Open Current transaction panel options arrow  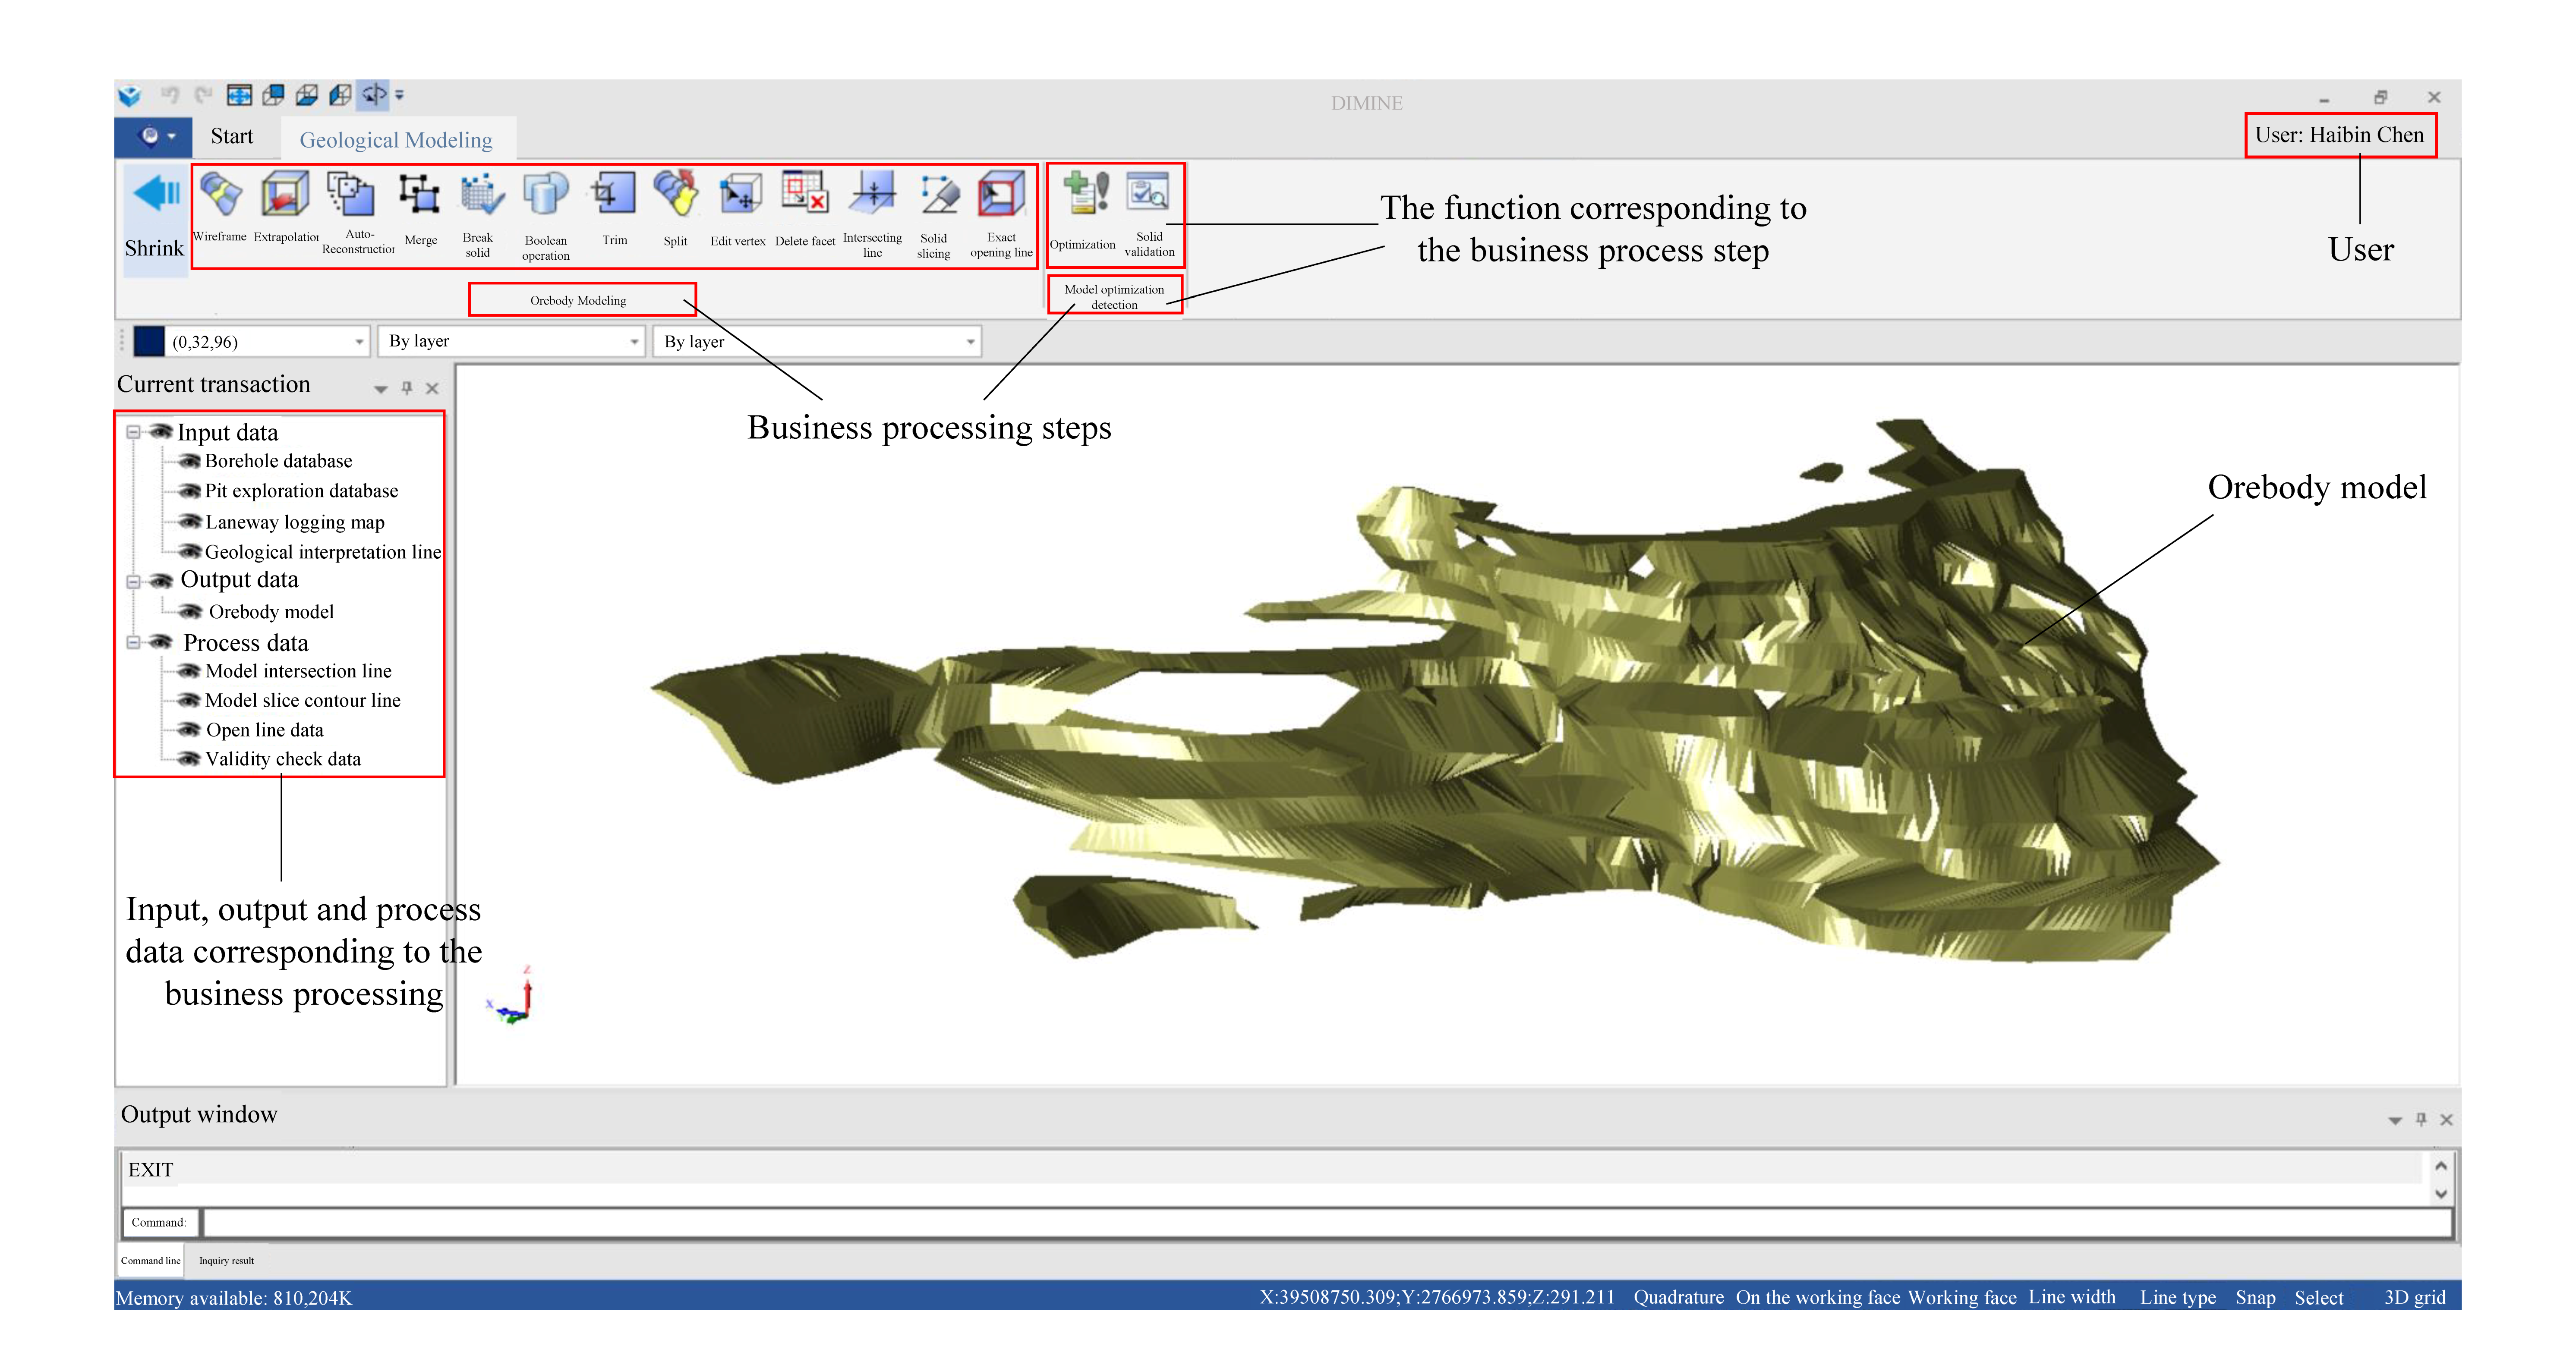pos(381,389)
